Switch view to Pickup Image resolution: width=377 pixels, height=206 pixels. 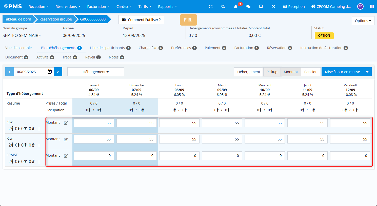coord(272,72)
